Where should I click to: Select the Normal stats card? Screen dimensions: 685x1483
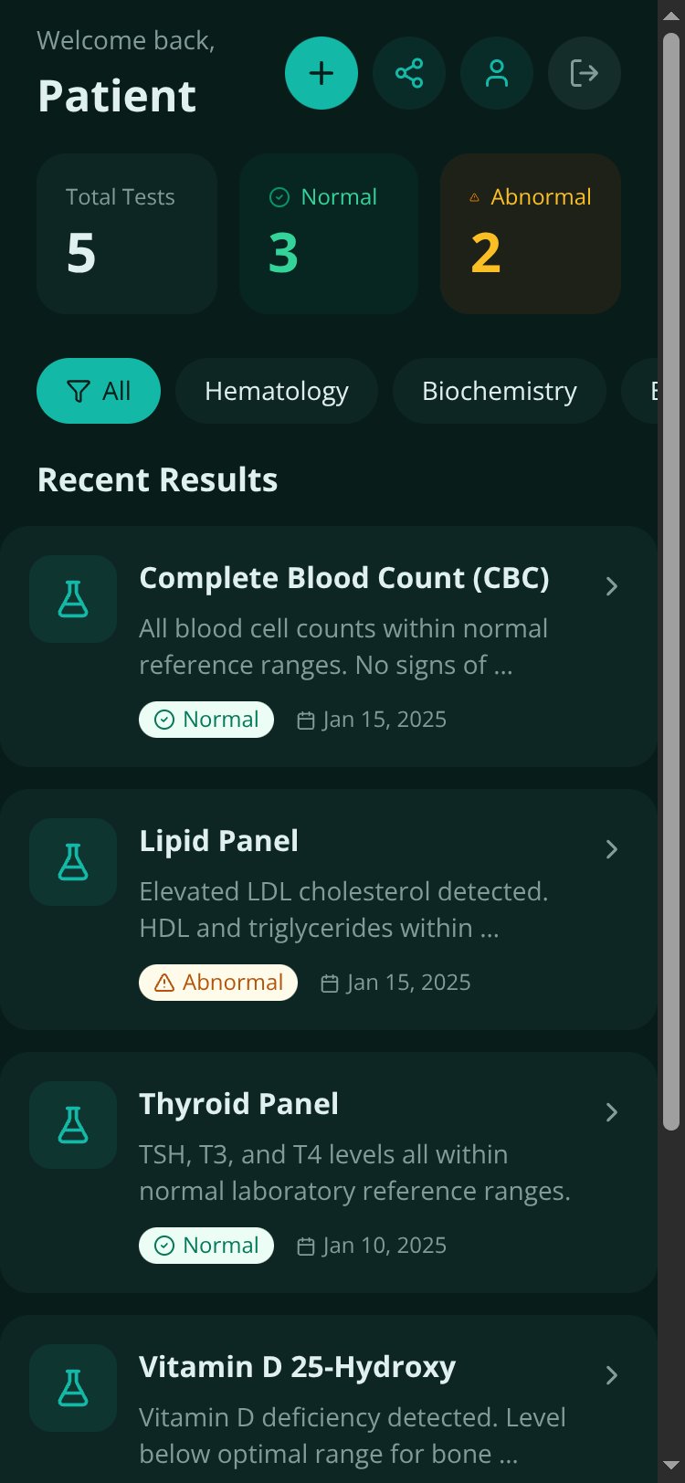pos(329,234)
